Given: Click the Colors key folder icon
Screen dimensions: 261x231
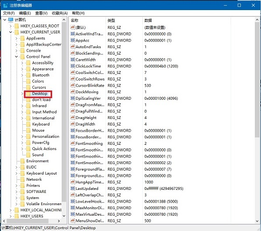Looking at the screenshot, I should [x=28, y=81].
